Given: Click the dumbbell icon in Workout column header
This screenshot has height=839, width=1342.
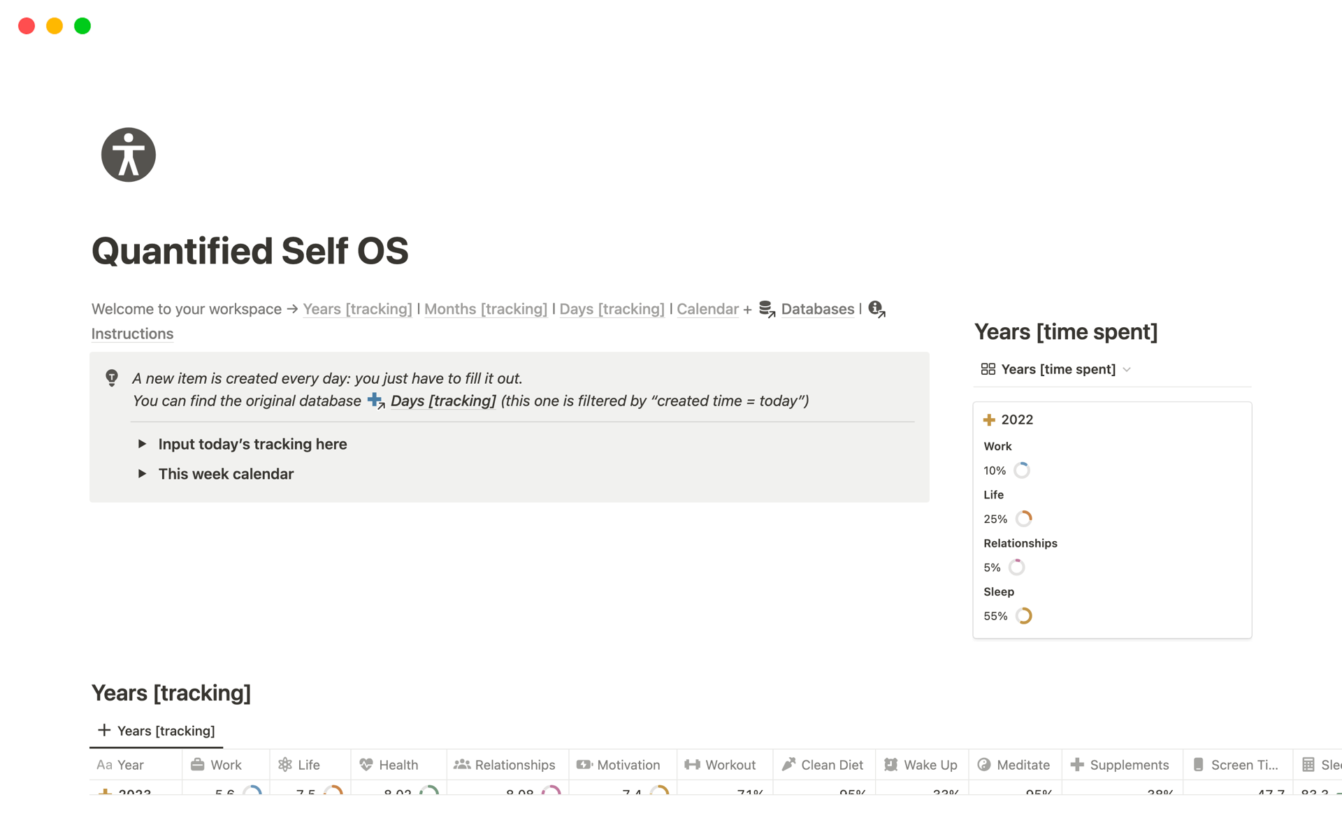Looking at the screenshot, I should (x=692, y=765).
